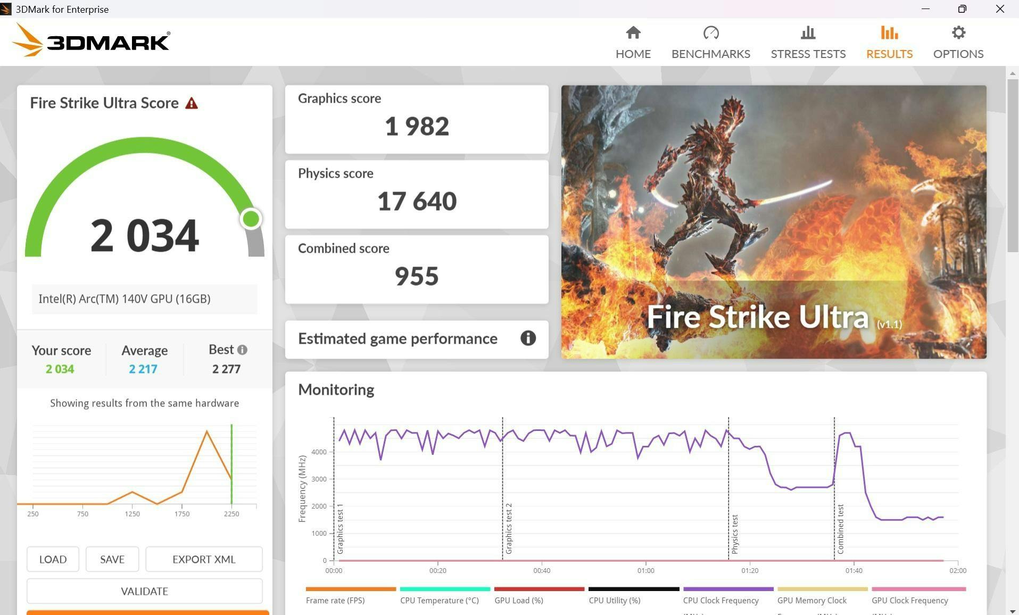Switch to the BENCHMARKS tab label
1019x615 pixels.
coord(710,54)
